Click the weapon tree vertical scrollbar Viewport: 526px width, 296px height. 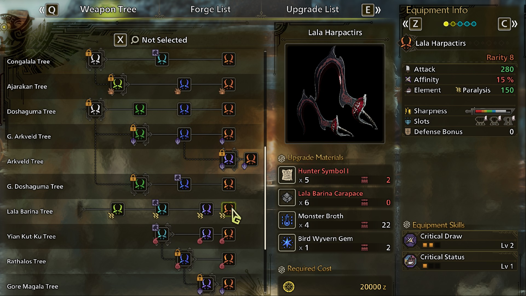click(x=265, y=198)
